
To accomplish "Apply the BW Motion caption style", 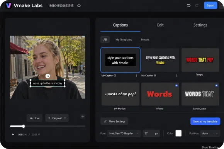I will coord(120,94).
